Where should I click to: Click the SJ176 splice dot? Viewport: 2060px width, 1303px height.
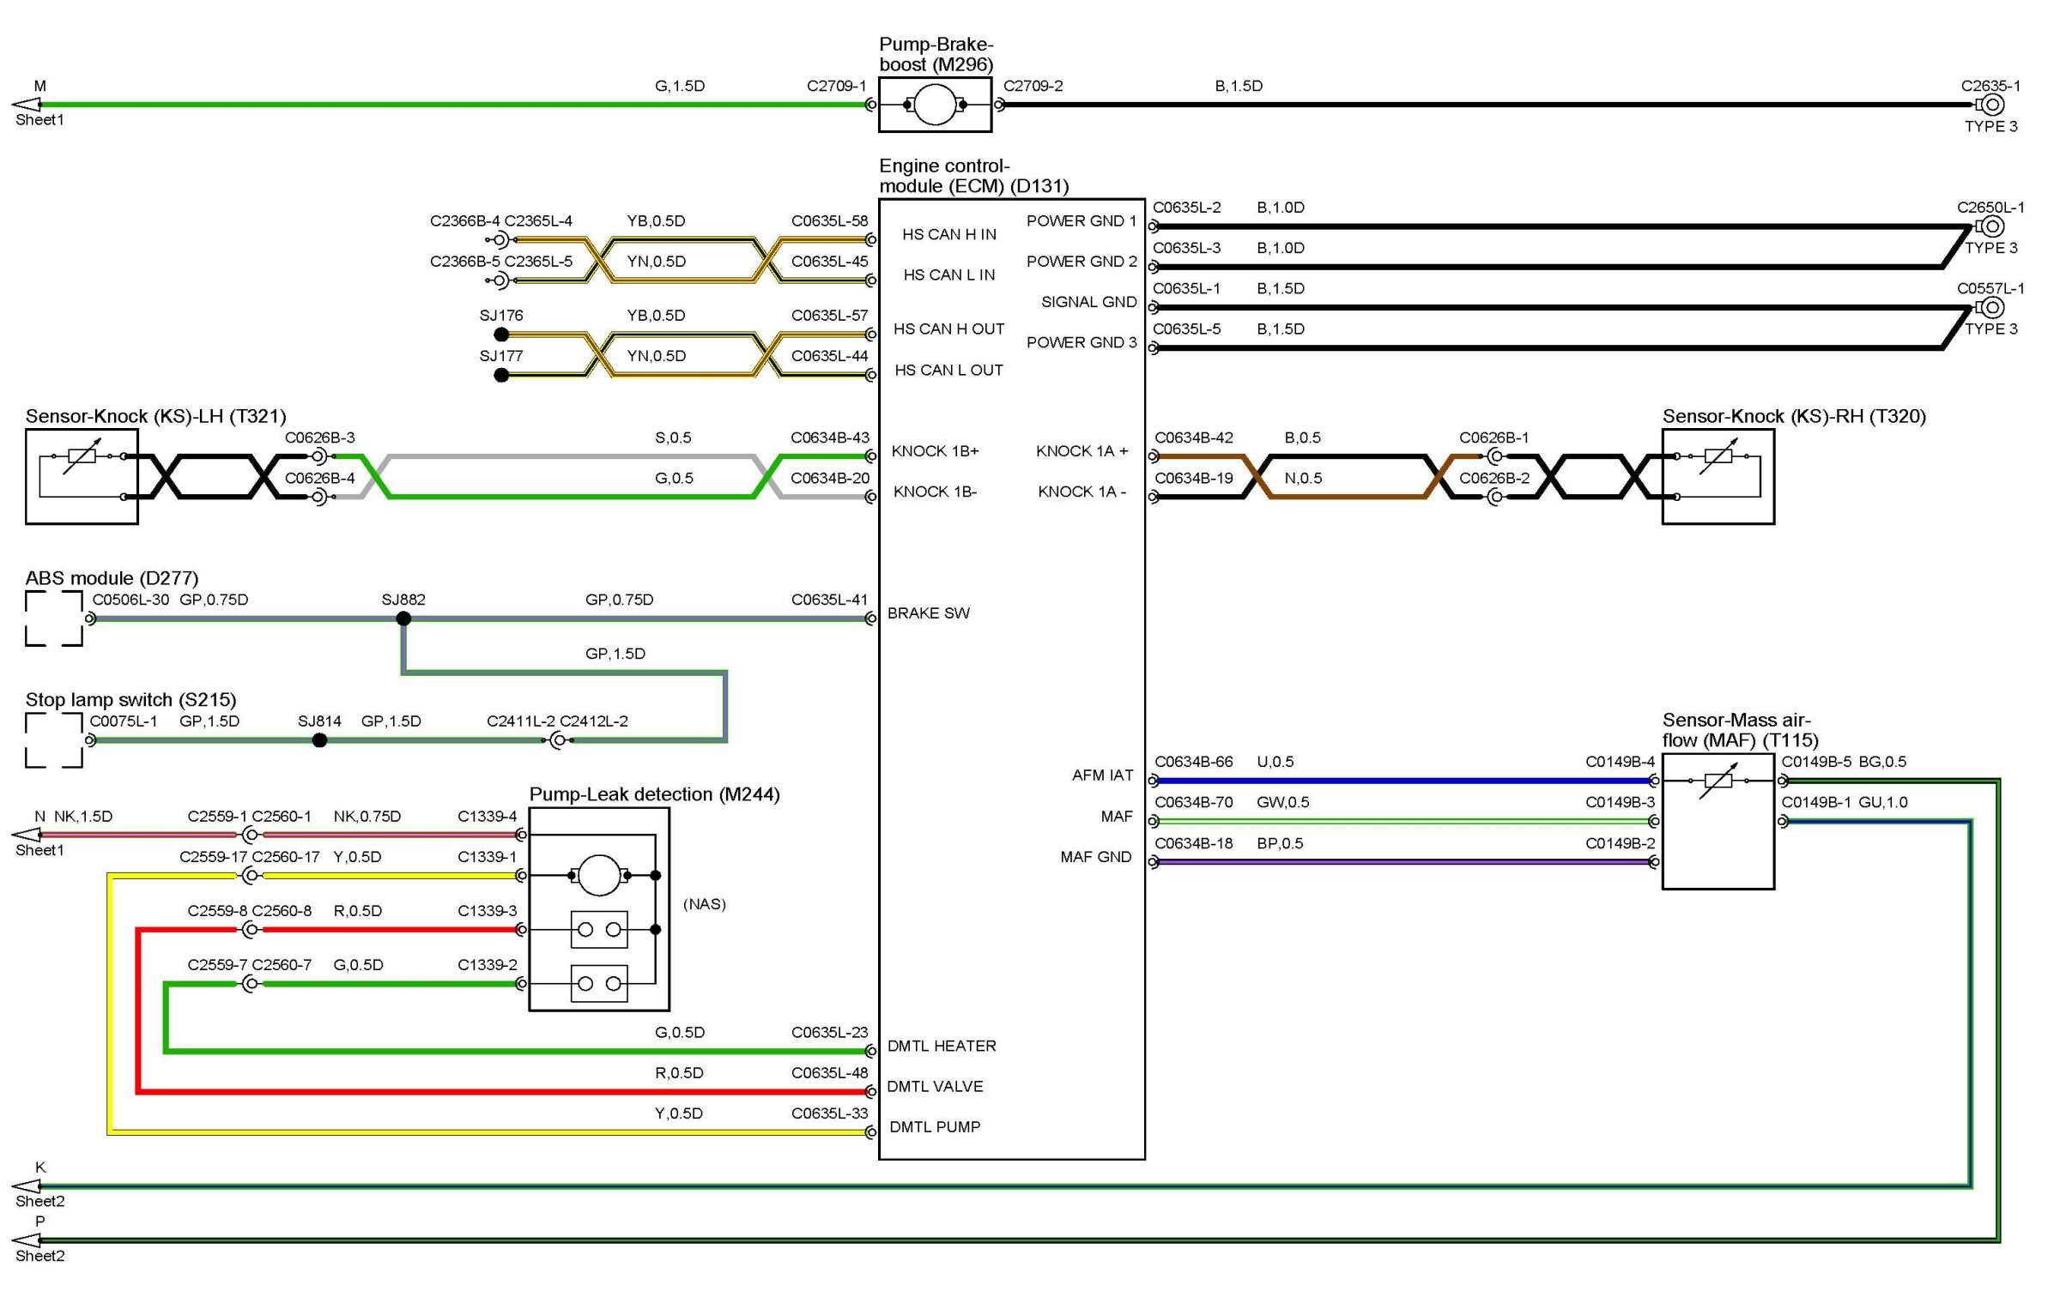pyautogui.click(x=502, y=335)
